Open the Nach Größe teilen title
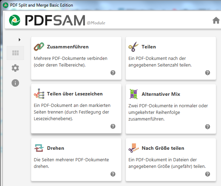221x186 pixels. (163, 148)
